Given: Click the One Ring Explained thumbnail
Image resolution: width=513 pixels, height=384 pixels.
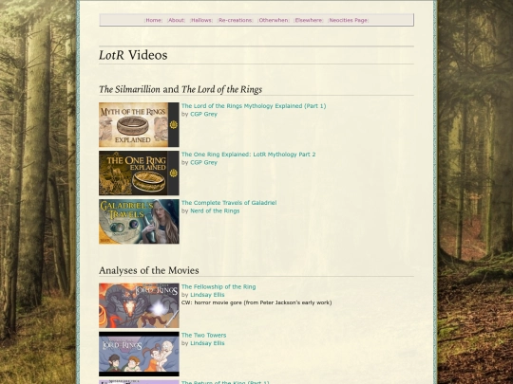Looking at the screenshot, I should click(139, 174).
